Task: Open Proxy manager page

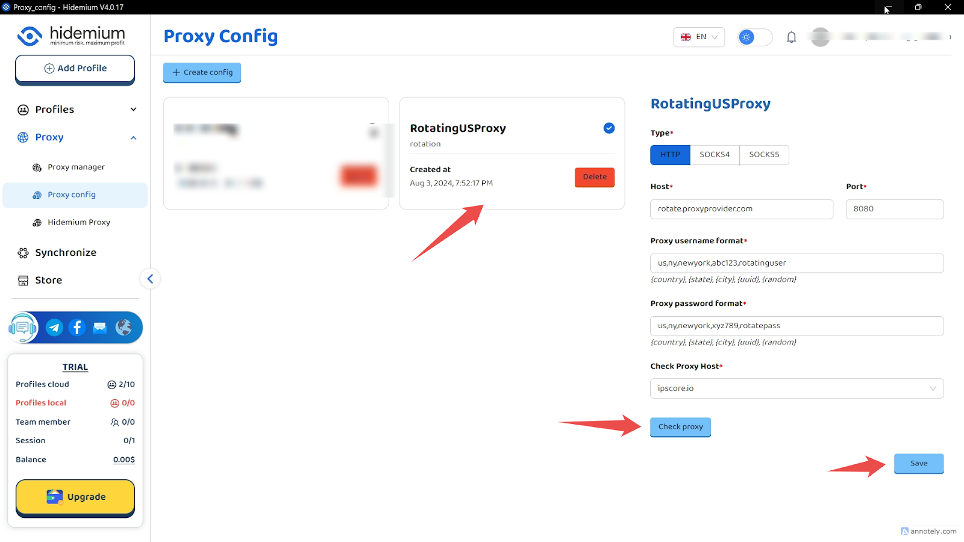Action: tap(76, 167)
